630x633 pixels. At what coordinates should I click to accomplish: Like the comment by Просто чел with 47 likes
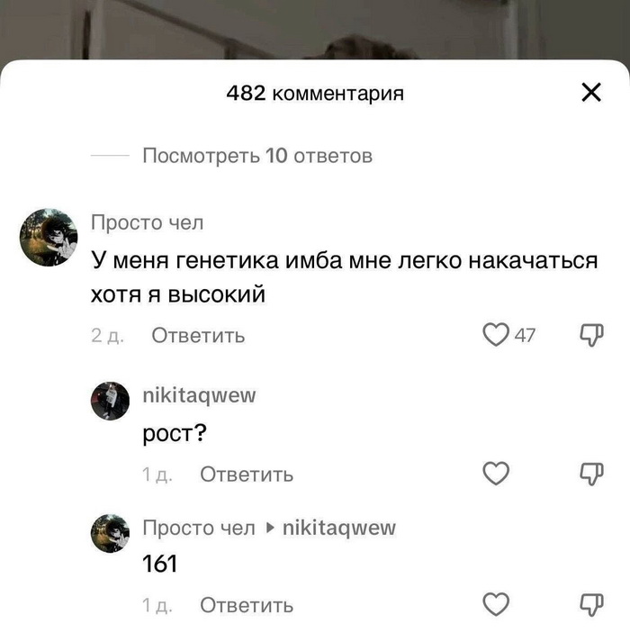click(x=496, y=335)
